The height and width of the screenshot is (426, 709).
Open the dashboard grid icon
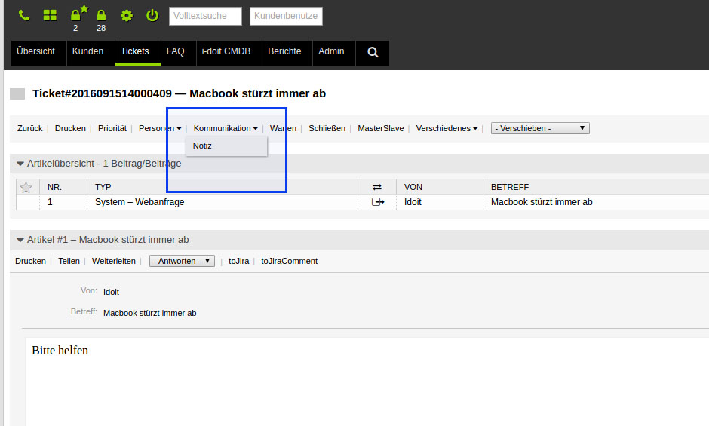pos(50,15)
